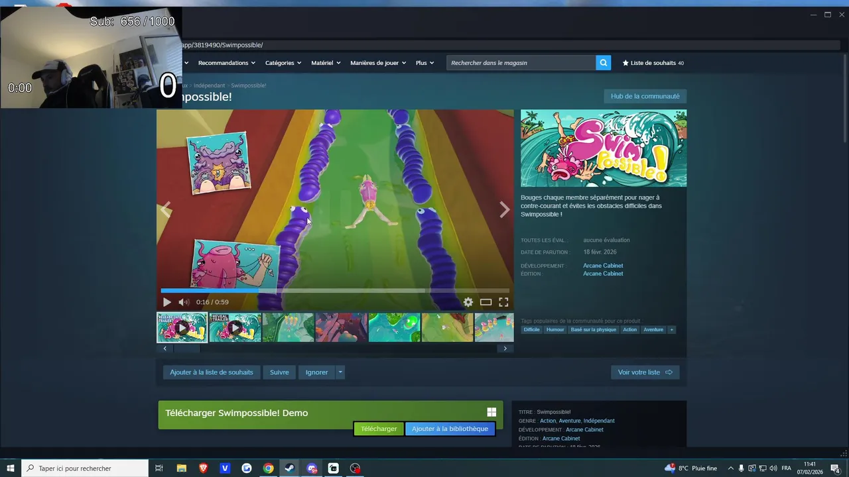Select first Release Date Trailer thumbnail

click(x=182, y=327)
